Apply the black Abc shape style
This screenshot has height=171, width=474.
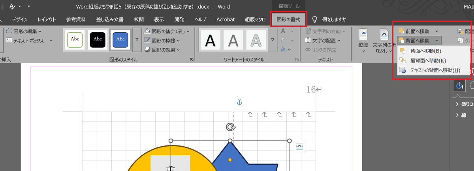(x=97, y=39)
